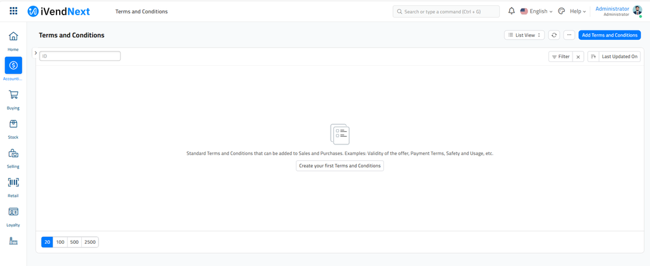Set page size to 20
Screen dimensions: 650x266
47,242
